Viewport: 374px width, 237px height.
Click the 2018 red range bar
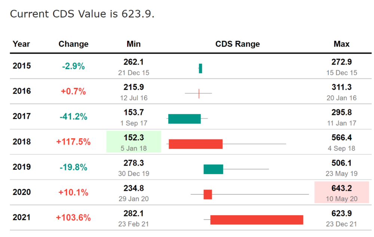196,144
